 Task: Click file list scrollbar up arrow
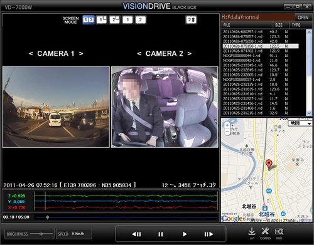pos(309,32)
